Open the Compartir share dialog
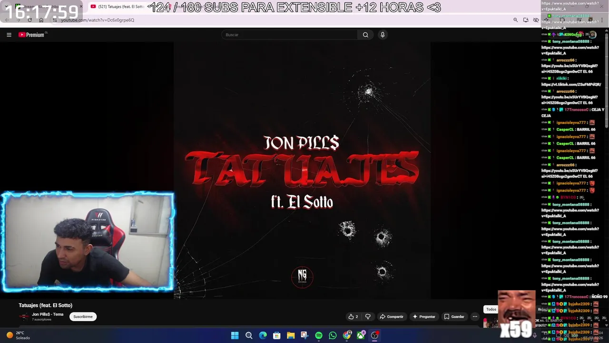 pos(392,317)
